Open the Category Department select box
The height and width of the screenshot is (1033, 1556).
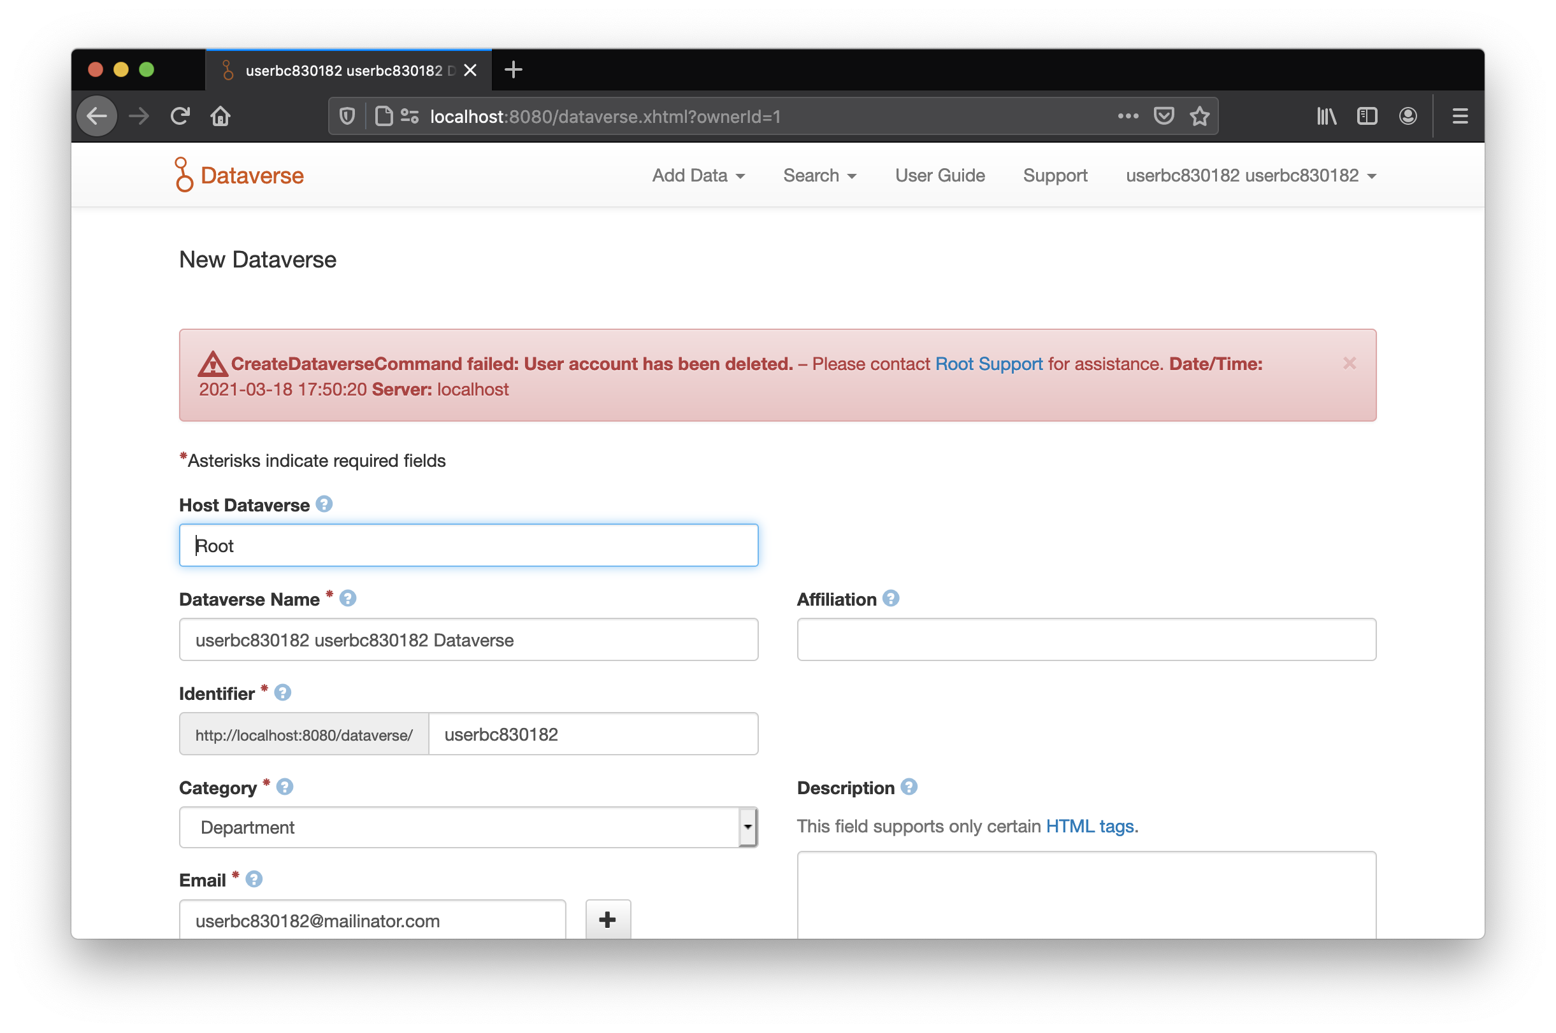pyautogui.click(x=468, y=827)
